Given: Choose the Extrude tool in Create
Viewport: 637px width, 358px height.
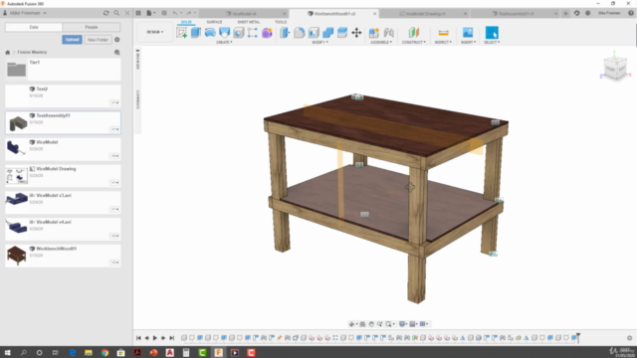Looking at the screenshot, I should [196, 33].
